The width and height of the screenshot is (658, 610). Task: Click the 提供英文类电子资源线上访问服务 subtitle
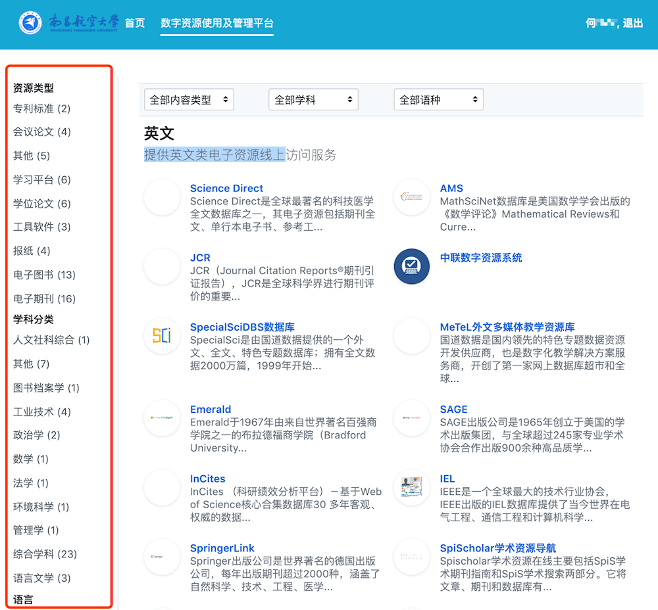pyautogui.click(x=240, y=154)
